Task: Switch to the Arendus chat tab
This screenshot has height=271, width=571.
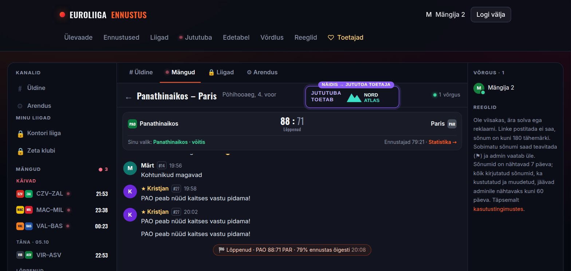Action: tap(262, 72)
